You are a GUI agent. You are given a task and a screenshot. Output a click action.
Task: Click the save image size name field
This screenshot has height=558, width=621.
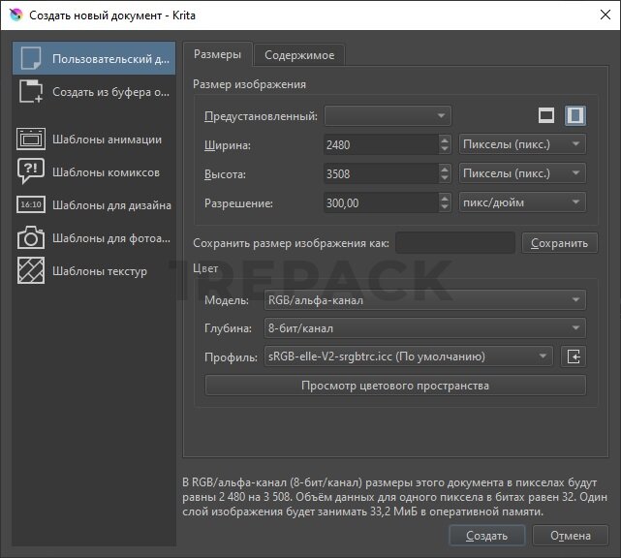tap(455, 243)
